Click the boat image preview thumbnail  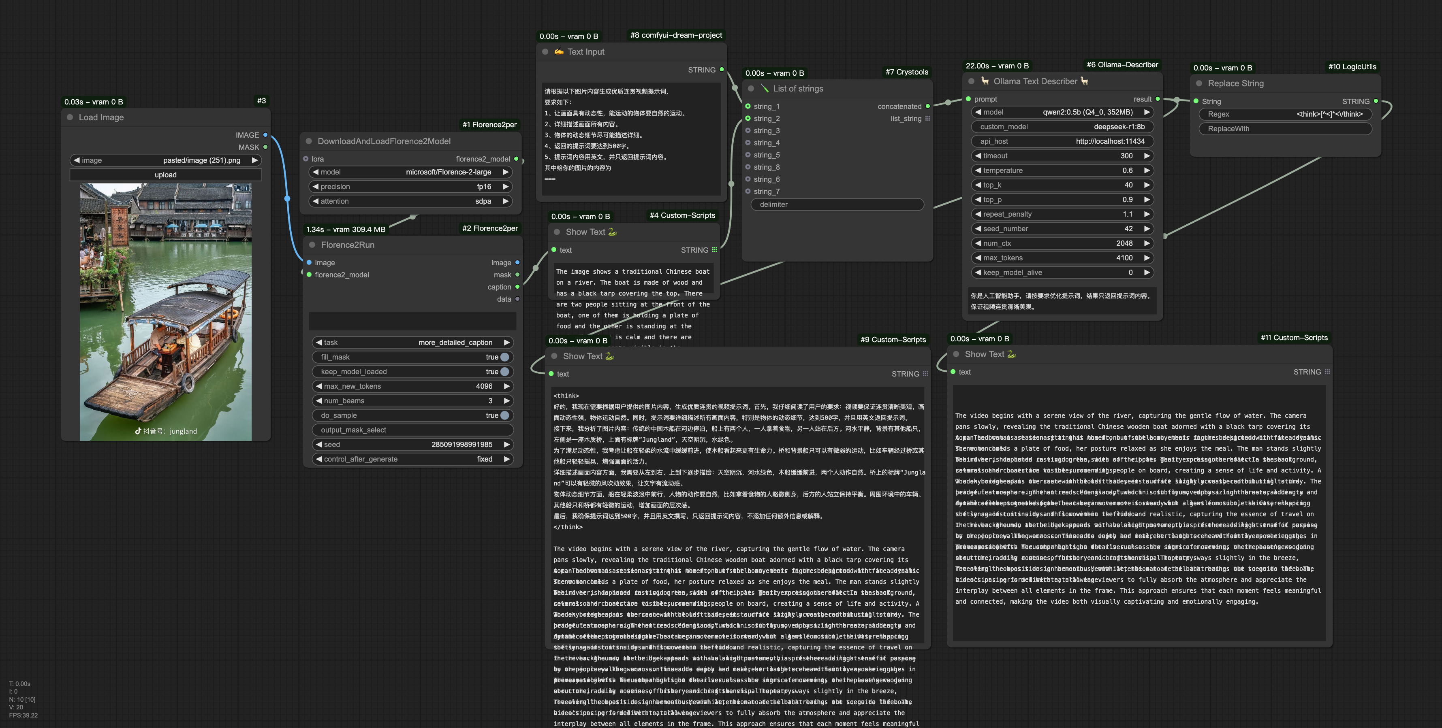click(x=166, y=312)
